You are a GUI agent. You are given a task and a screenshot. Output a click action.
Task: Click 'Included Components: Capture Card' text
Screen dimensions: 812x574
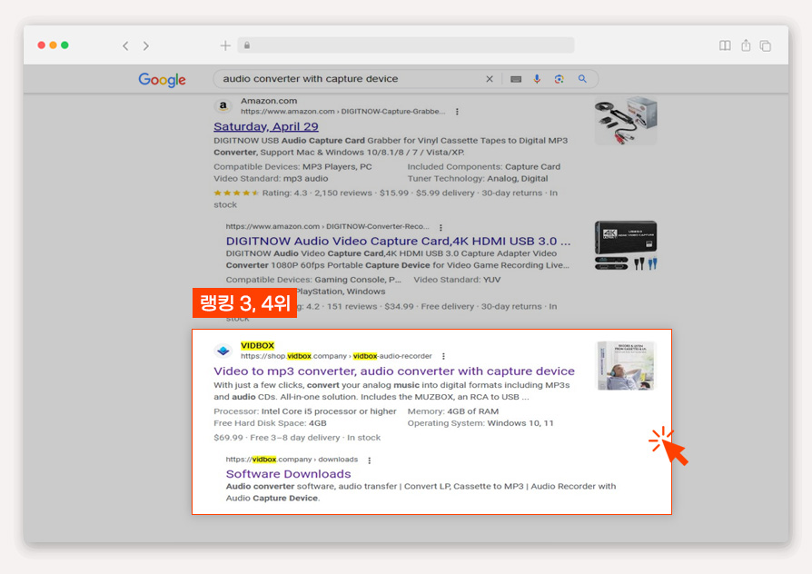point(484,167)
